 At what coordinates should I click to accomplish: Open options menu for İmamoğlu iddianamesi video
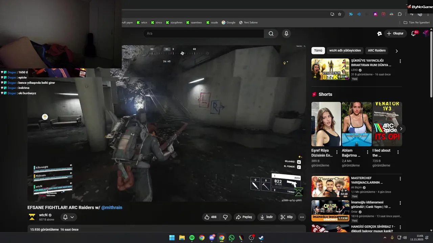point(400,203)
